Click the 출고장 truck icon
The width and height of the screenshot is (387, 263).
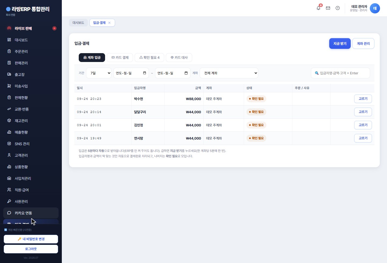(9, 74)
